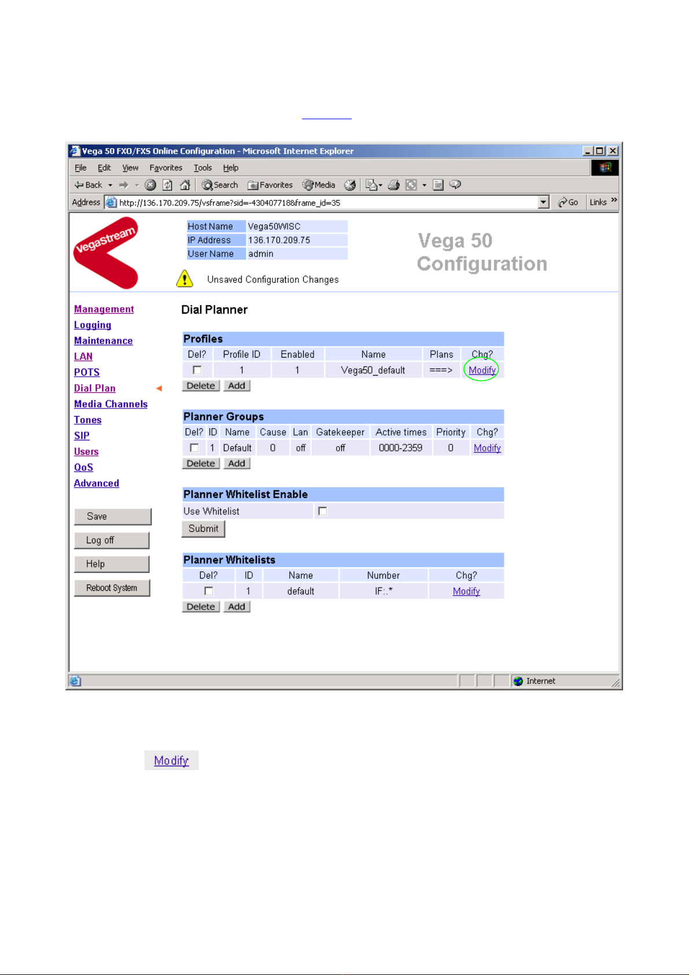Open the SIP sidebar link
Image resolution: width=689 pixels, height=975 pixels.
click(x=82, y=436)
